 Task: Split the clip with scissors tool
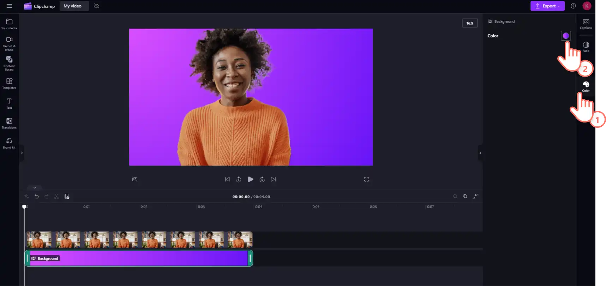[x=56, y=196]
